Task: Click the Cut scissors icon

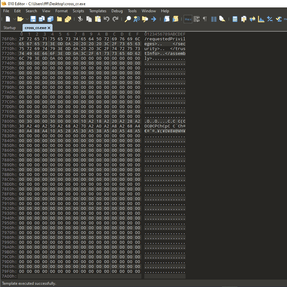Action: click(80, 19)
